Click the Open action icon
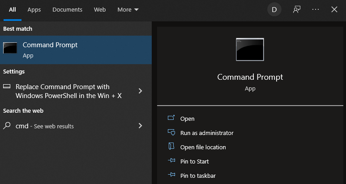Viewport: 346px width, 184px height. (x=171, y=118)
